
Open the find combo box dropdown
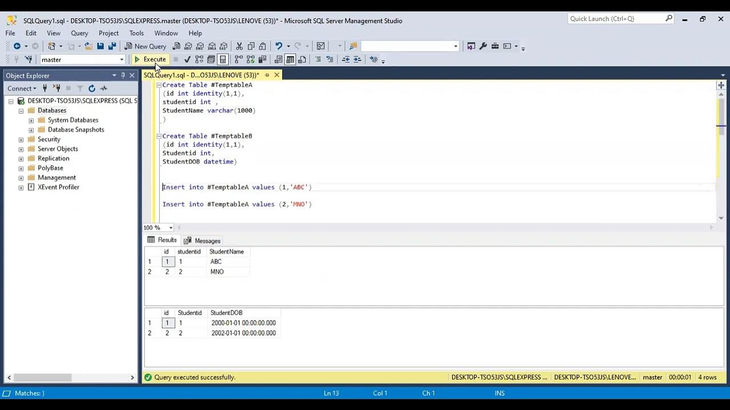point(455,46)
